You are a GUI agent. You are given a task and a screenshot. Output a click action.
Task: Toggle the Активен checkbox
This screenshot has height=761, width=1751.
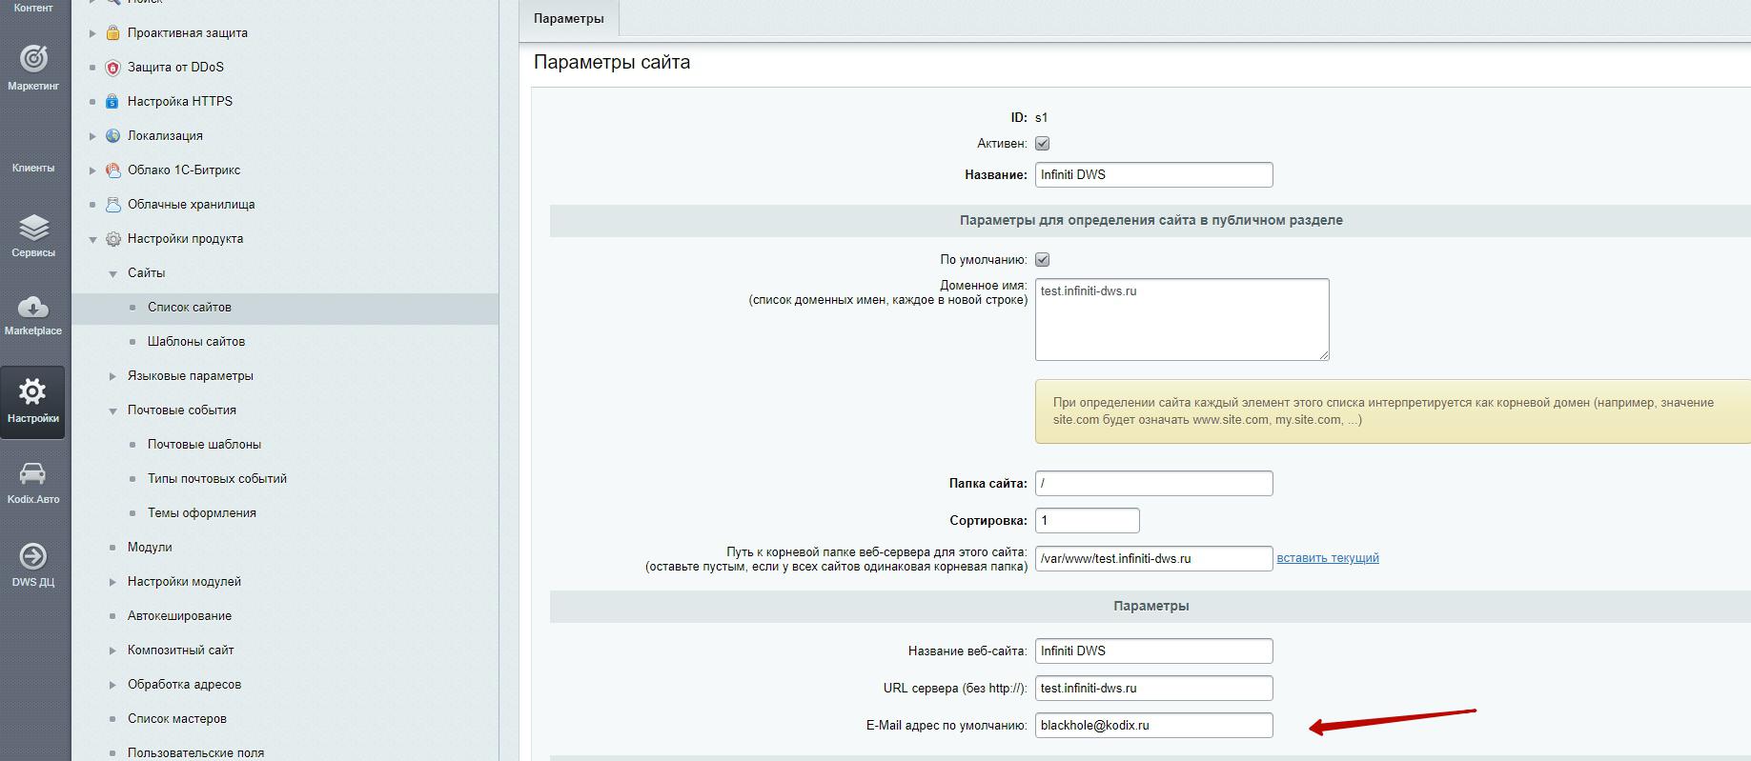pyautogui.click(x=1042, y=144)
